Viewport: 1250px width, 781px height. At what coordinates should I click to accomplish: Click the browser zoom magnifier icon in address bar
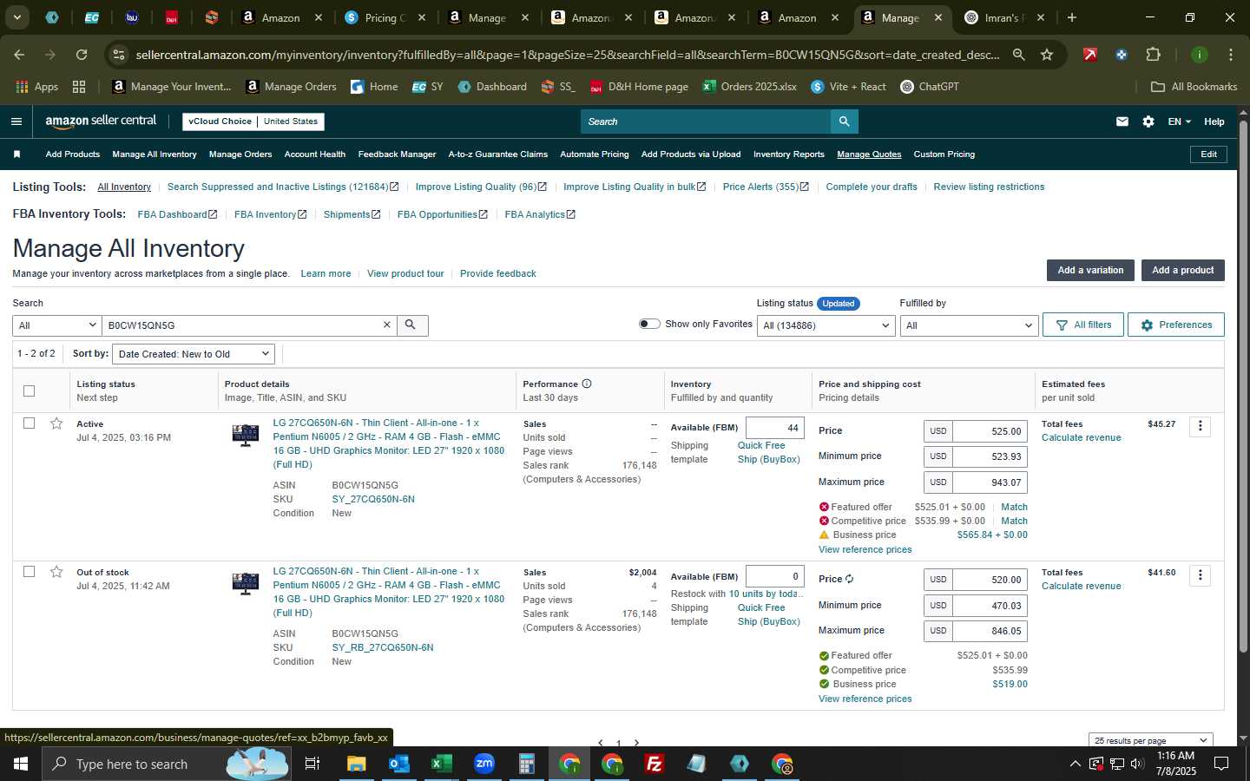(x=1018, y=55)
